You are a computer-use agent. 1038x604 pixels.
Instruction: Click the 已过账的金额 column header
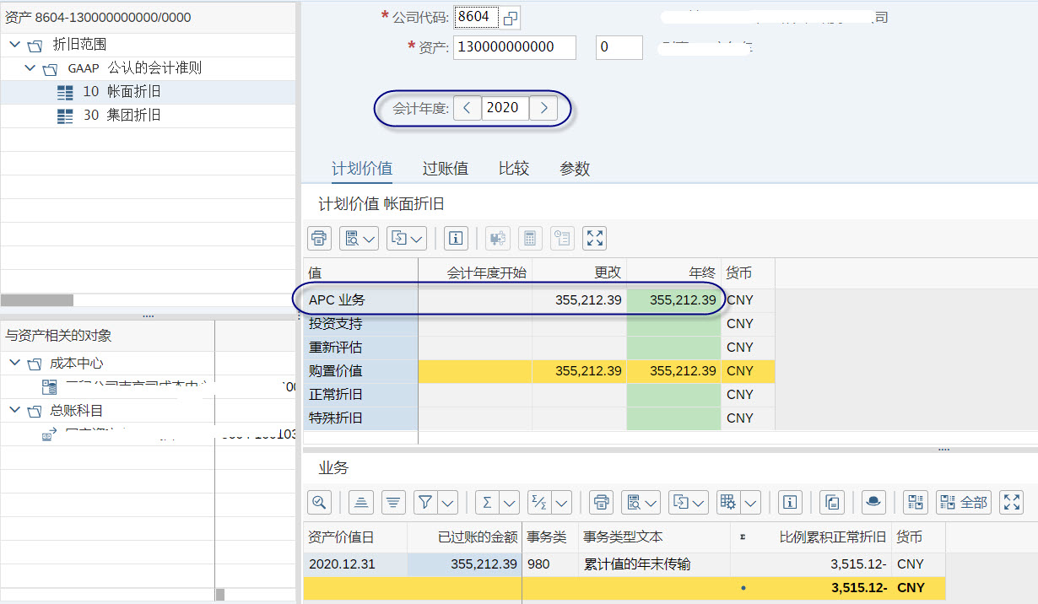(x=465, y=537)
